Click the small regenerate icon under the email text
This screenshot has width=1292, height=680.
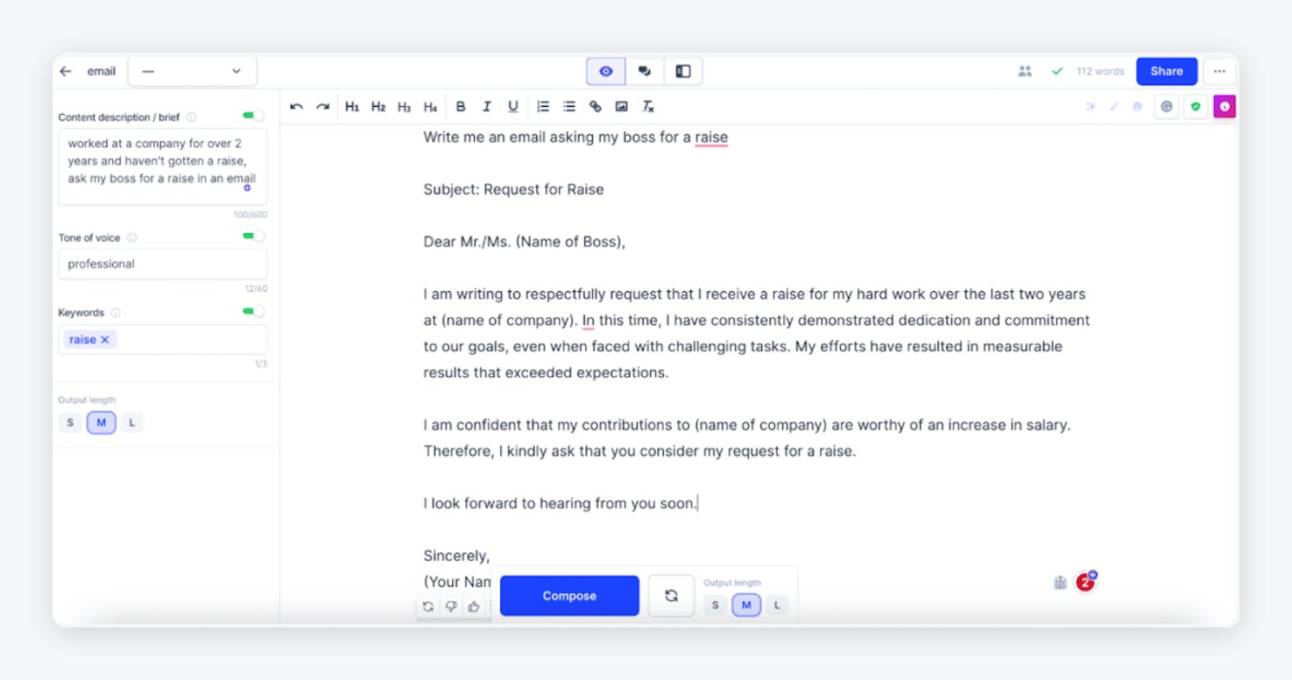[x=427, y=606]
